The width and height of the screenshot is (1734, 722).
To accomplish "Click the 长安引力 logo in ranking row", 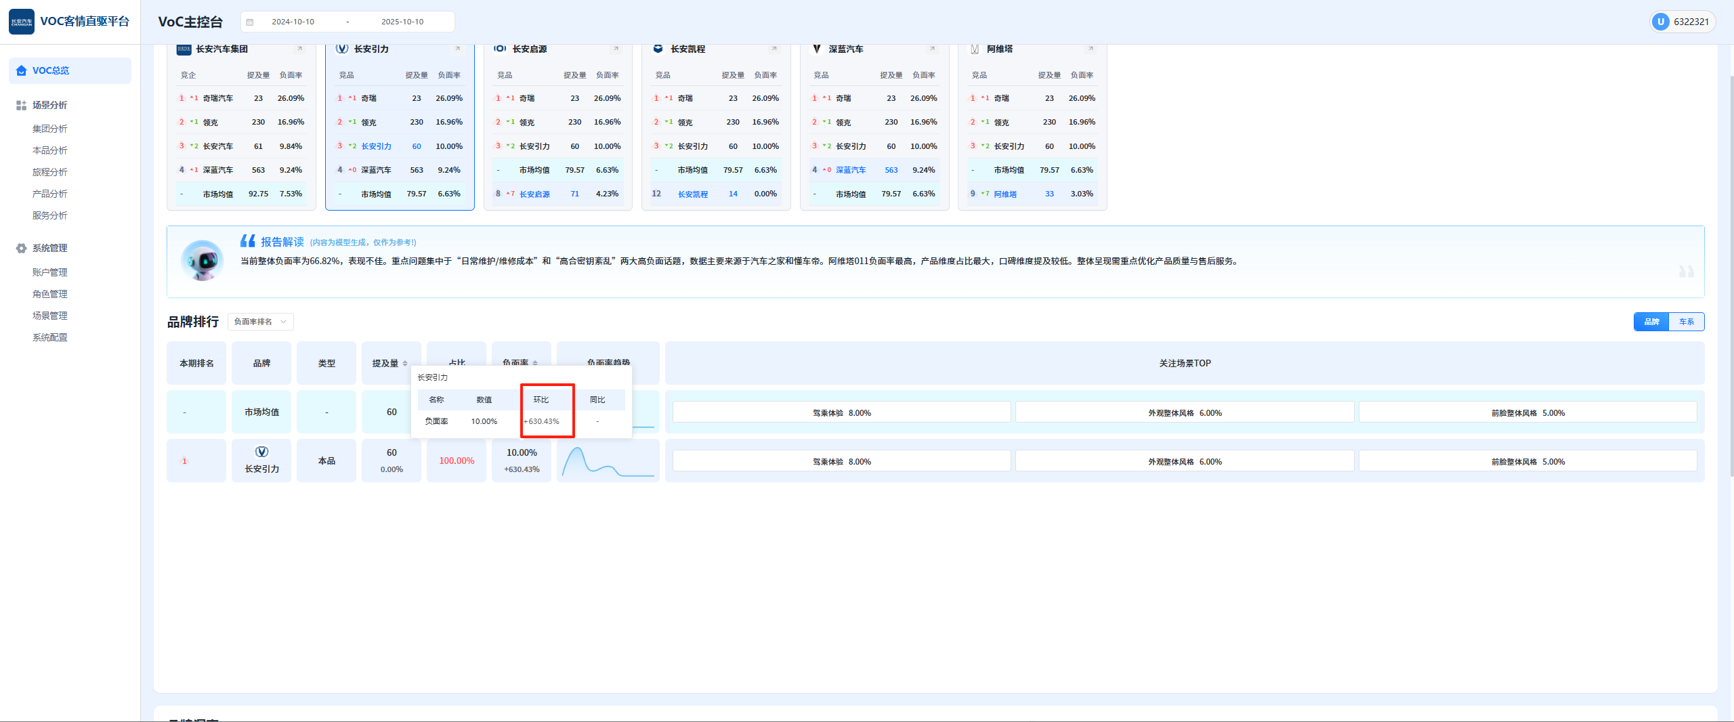I will 261,452.
